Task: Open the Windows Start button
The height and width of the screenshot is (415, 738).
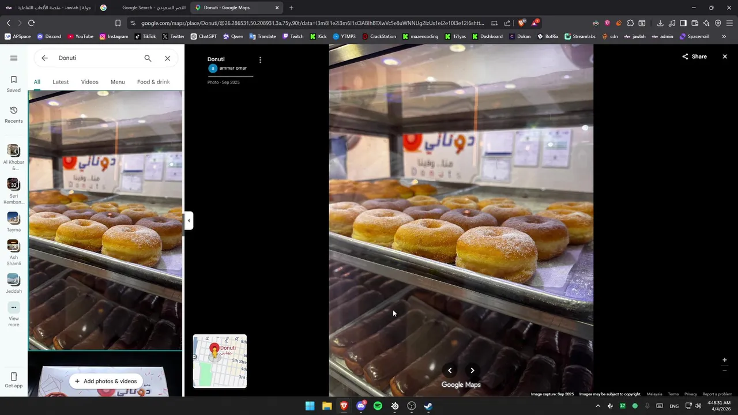Action: [310, 406]
